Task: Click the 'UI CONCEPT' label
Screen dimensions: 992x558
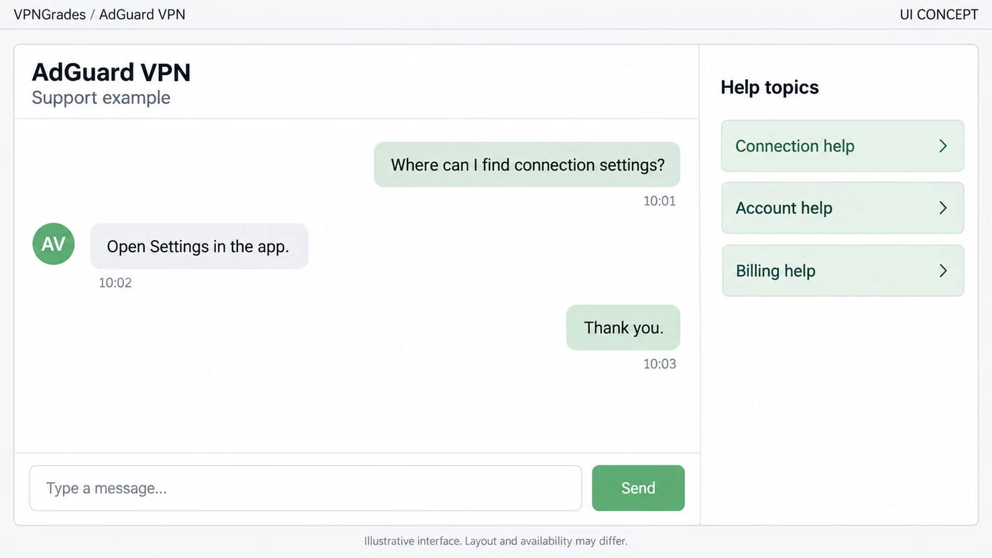Action: pyautogui.click(x=938, y=15)
